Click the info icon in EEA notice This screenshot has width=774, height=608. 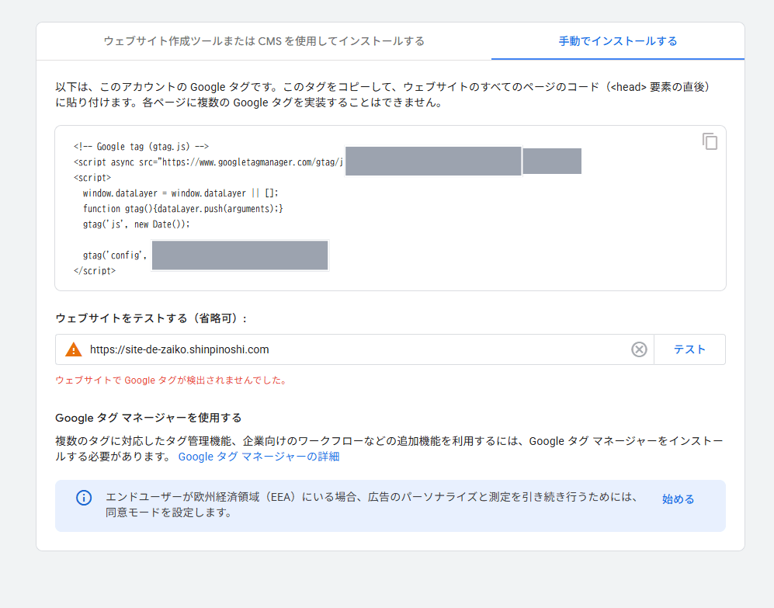pyautogui.click(x=84, y=498)
